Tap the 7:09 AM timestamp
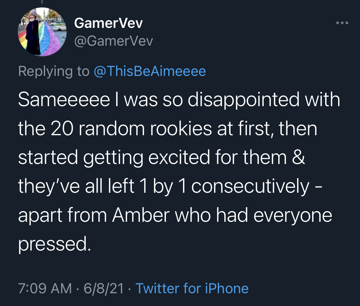 pyautogui.click(x=45, y=289)
